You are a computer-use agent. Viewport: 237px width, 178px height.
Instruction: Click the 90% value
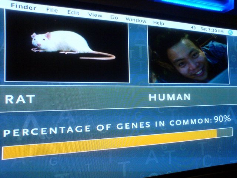(x=222, y=119)
